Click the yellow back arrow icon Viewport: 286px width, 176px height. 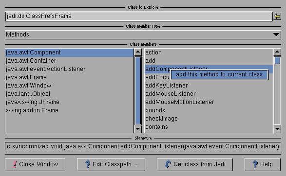(x=277, y=17)
